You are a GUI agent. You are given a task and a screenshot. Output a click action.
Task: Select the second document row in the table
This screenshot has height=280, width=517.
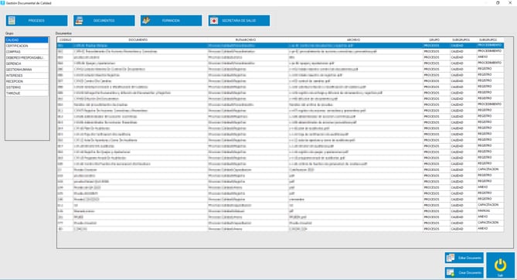click(281, 52)
